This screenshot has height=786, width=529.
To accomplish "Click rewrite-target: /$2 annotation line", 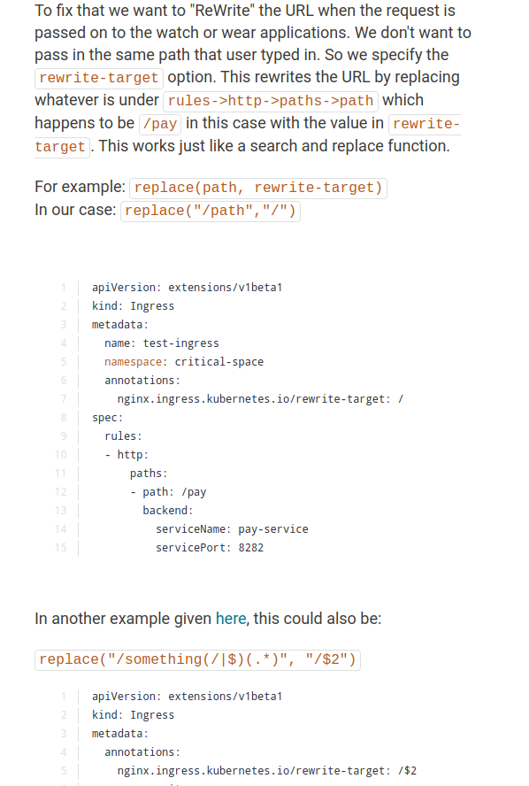I will tap(266, 771).
